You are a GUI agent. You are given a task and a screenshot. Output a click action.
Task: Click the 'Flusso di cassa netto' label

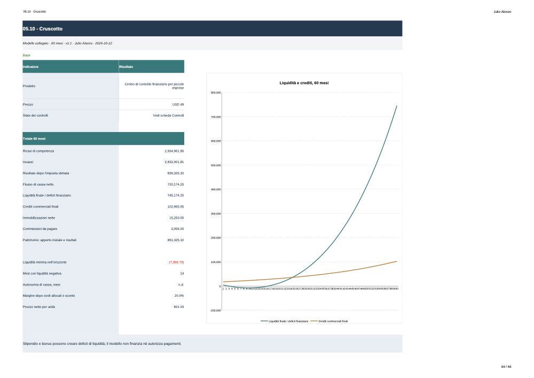(38, 184)
